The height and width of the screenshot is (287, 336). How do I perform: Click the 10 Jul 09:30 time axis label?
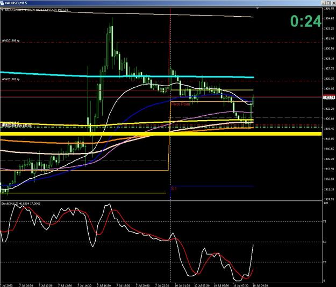tap(260, 285)
